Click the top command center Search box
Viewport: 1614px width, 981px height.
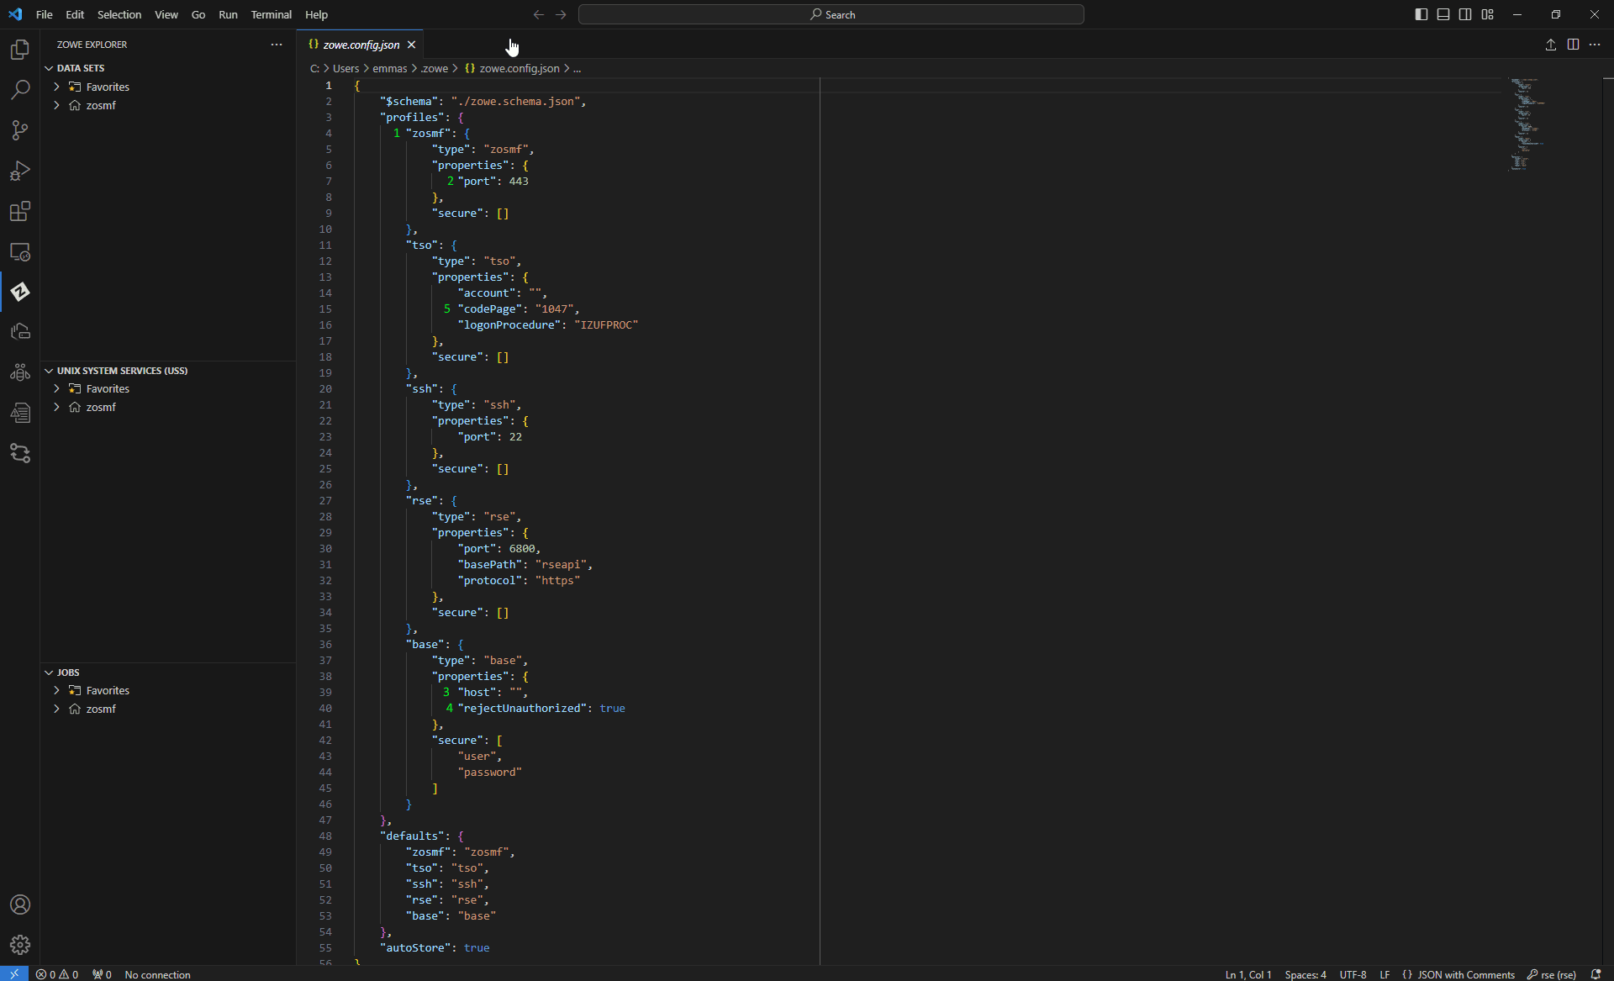[831, 14]
